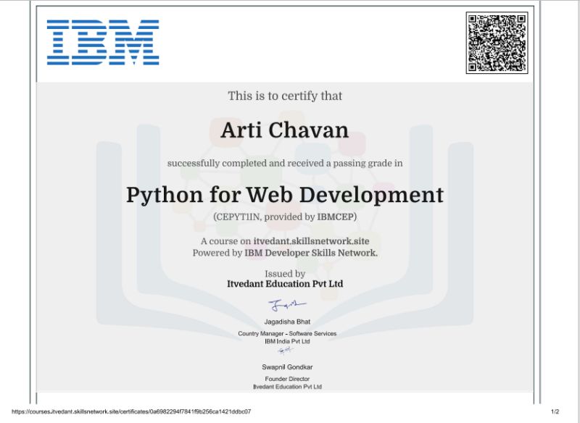Click Country Manager - Software Services title

tap(287, 333)
